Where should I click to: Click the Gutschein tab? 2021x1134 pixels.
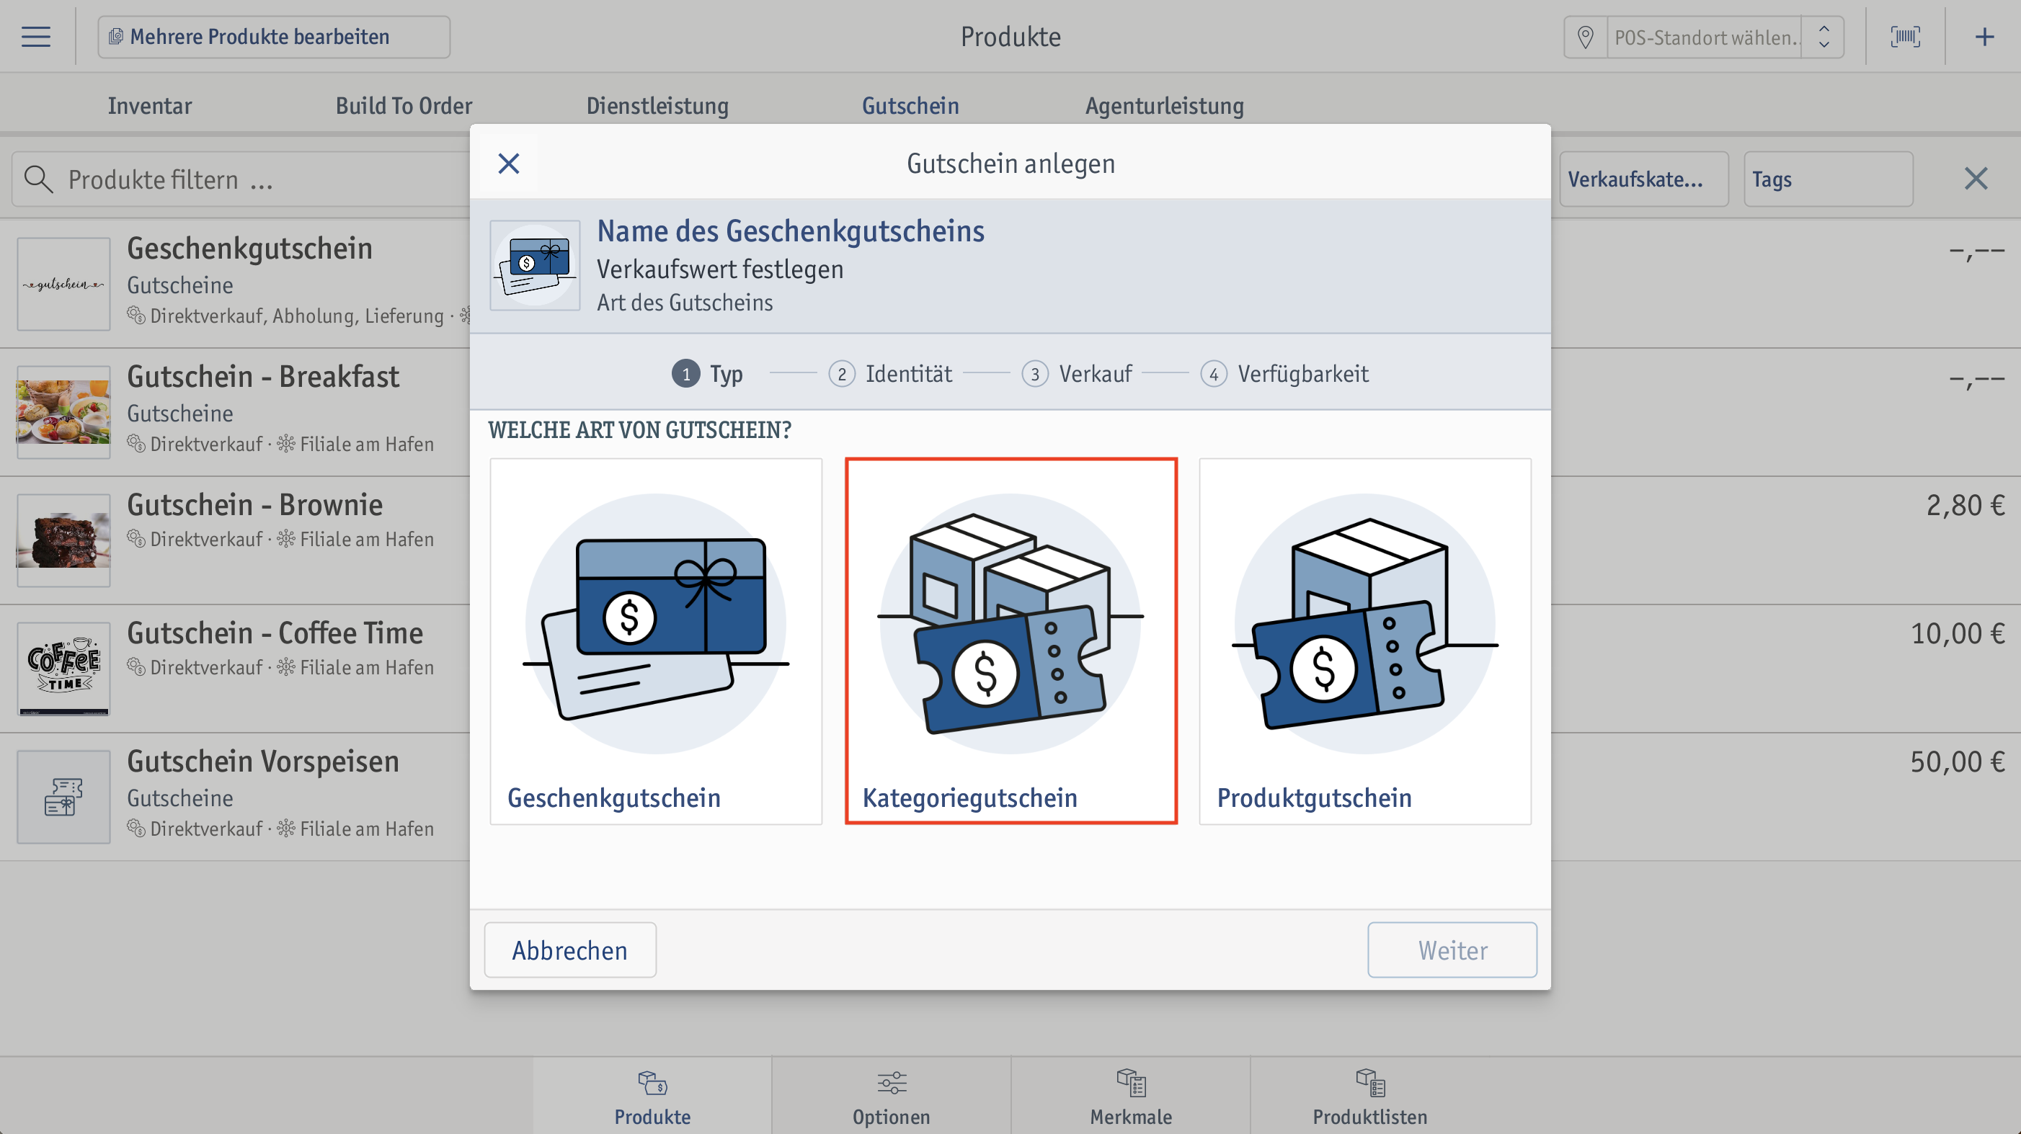(910, 105)
